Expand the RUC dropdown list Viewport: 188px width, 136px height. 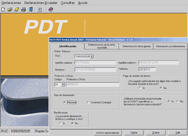92,57
